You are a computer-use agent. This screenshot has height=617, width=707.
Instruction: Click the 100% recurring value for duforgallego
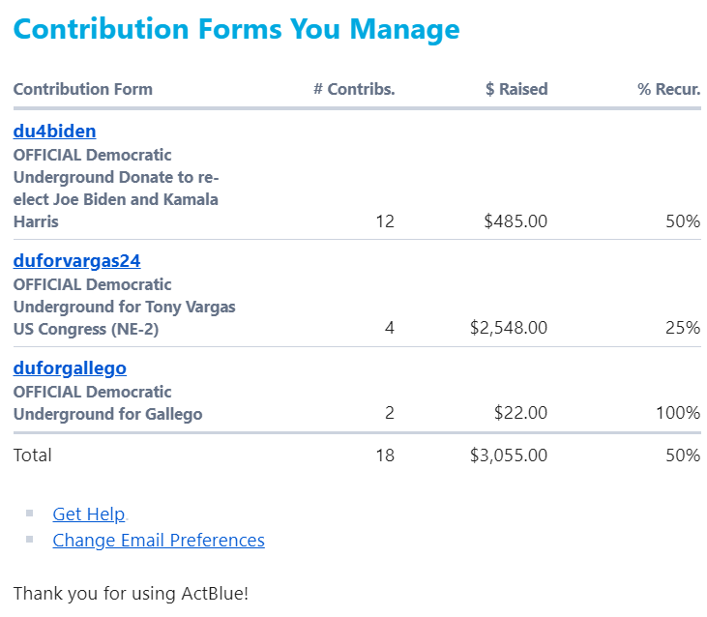[x=677, y=414]
